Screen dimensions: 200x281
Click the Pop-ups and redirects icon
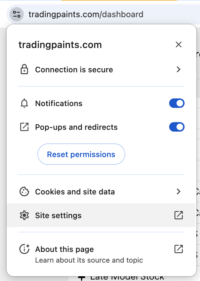[24, 127]
